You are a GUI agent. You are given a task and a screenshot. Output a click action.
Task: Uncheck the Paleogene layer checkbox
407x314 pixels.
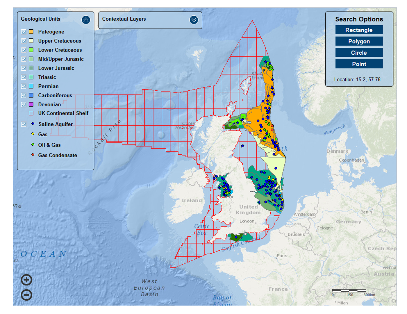tap(24, 32)
